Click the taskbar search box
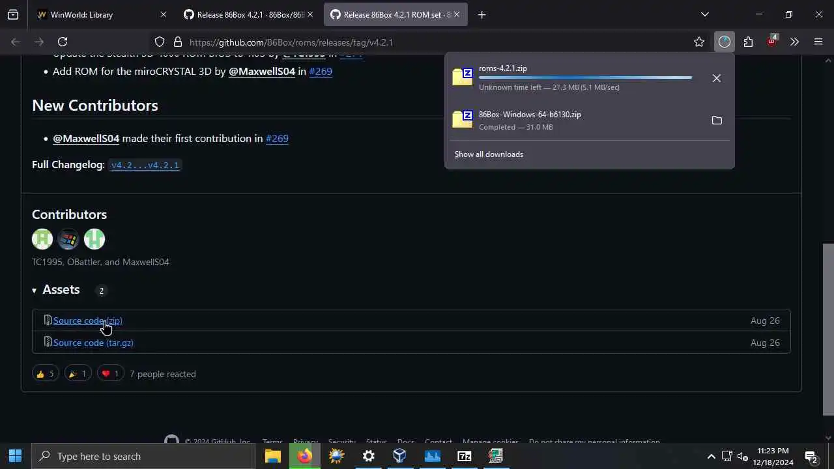 pos(143,456)
